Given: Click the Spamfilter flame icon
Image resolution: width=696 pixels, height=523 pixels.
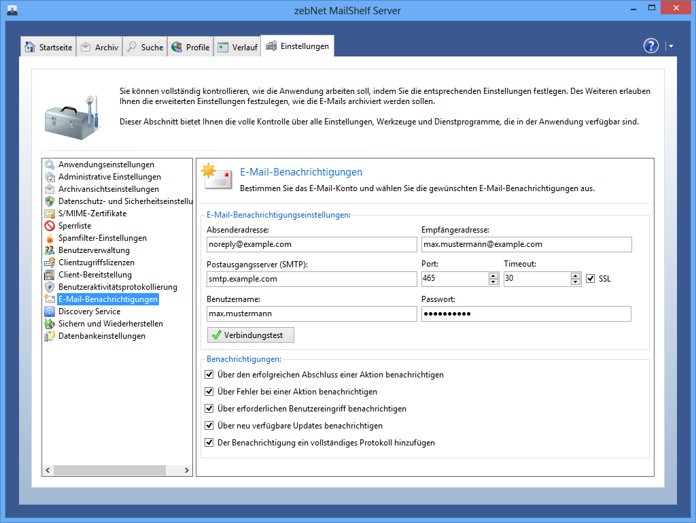Looking at the screenshot, I should 50,239.
